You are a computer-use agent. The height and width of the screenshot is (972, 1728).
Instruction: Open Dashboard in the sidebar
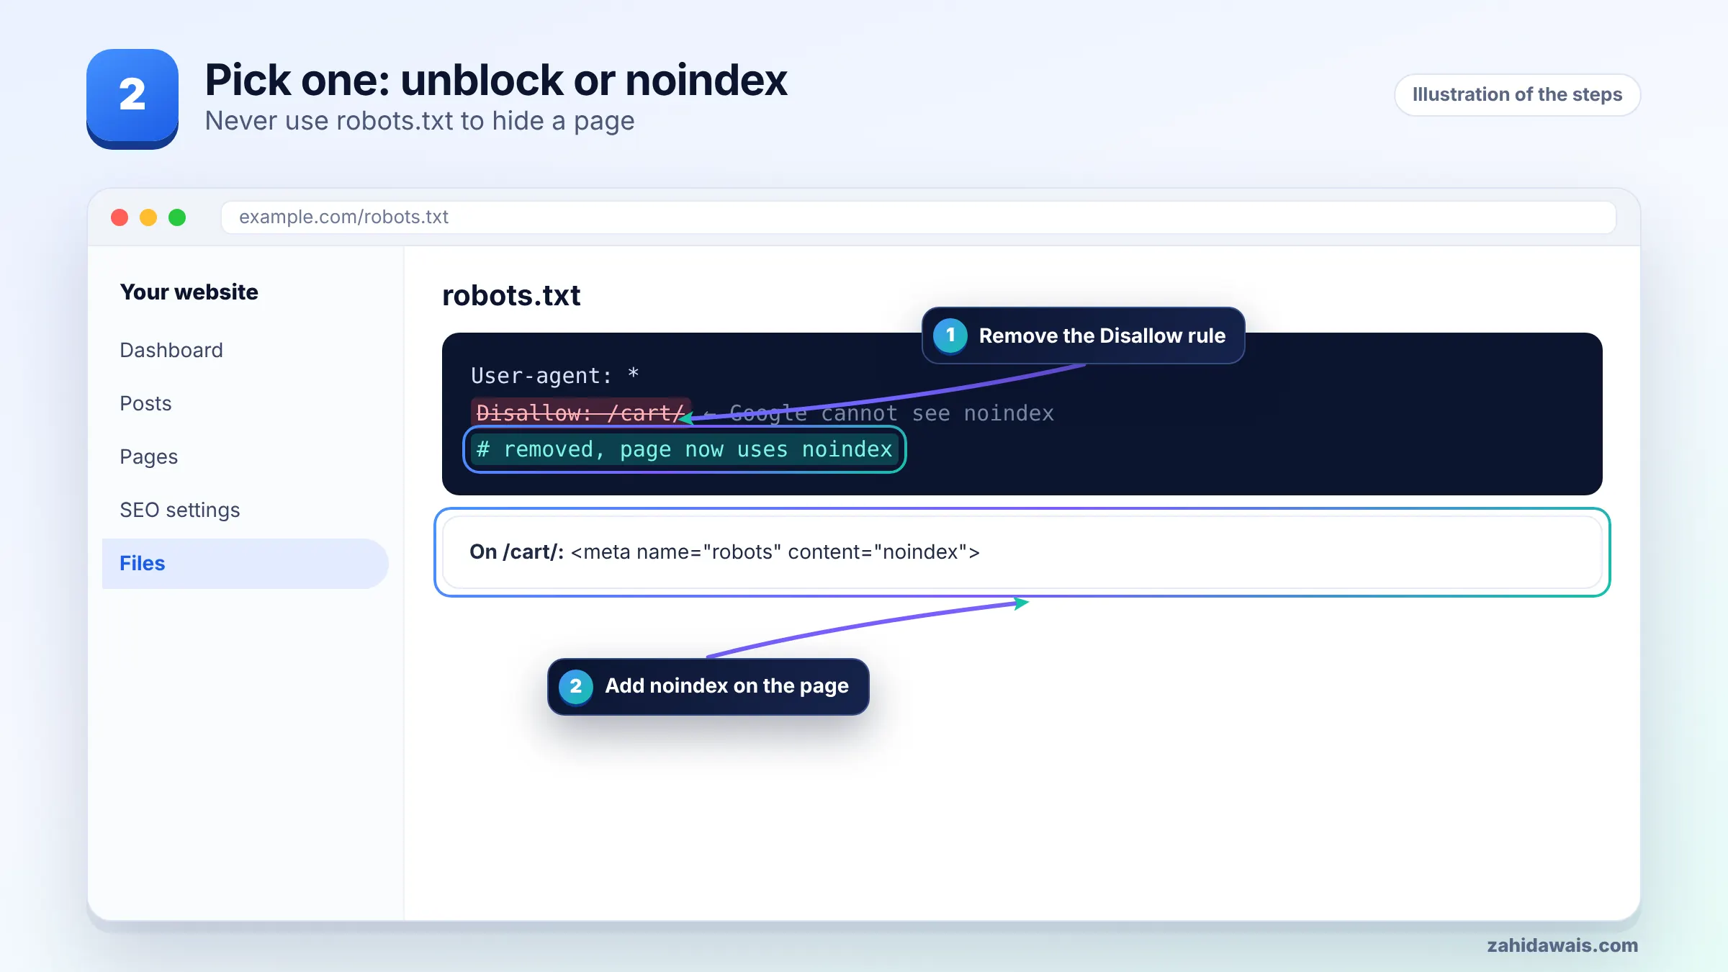[x=171, y=350]
